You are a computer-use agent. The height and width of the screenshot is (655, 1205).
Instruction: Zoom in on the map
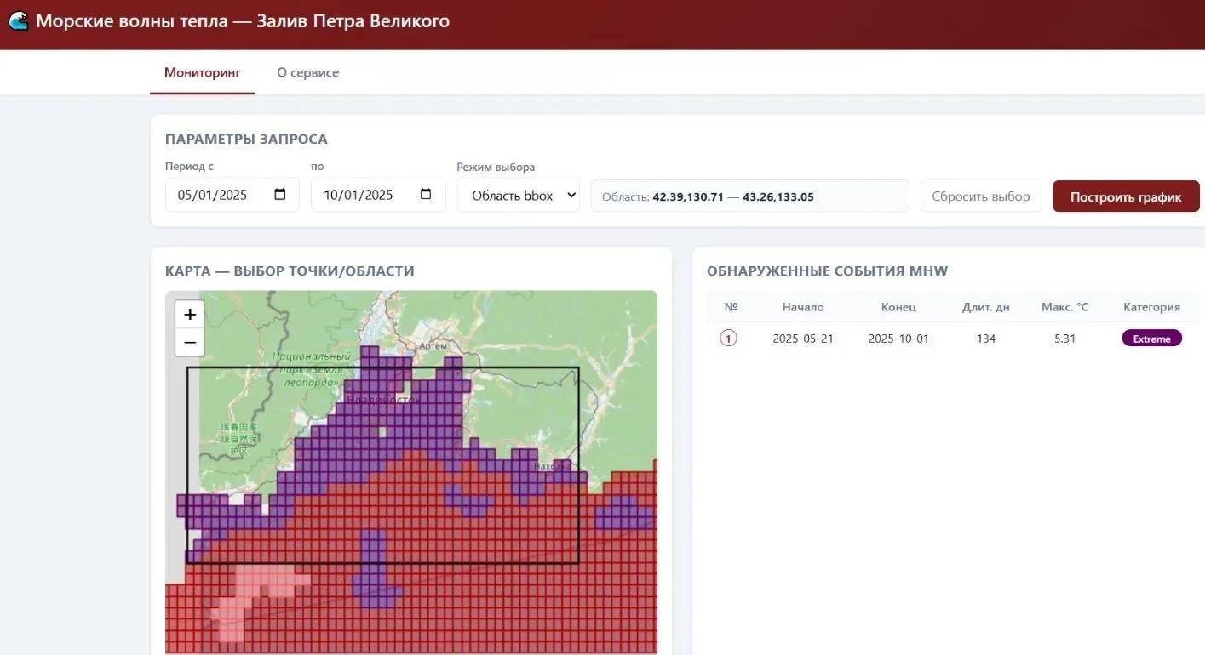coord(189,315)
